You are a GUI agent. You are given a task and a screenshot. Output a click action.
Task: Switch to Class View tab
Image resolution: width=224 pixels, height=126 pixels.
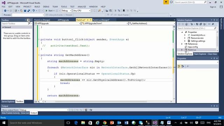tap(212, 54)
